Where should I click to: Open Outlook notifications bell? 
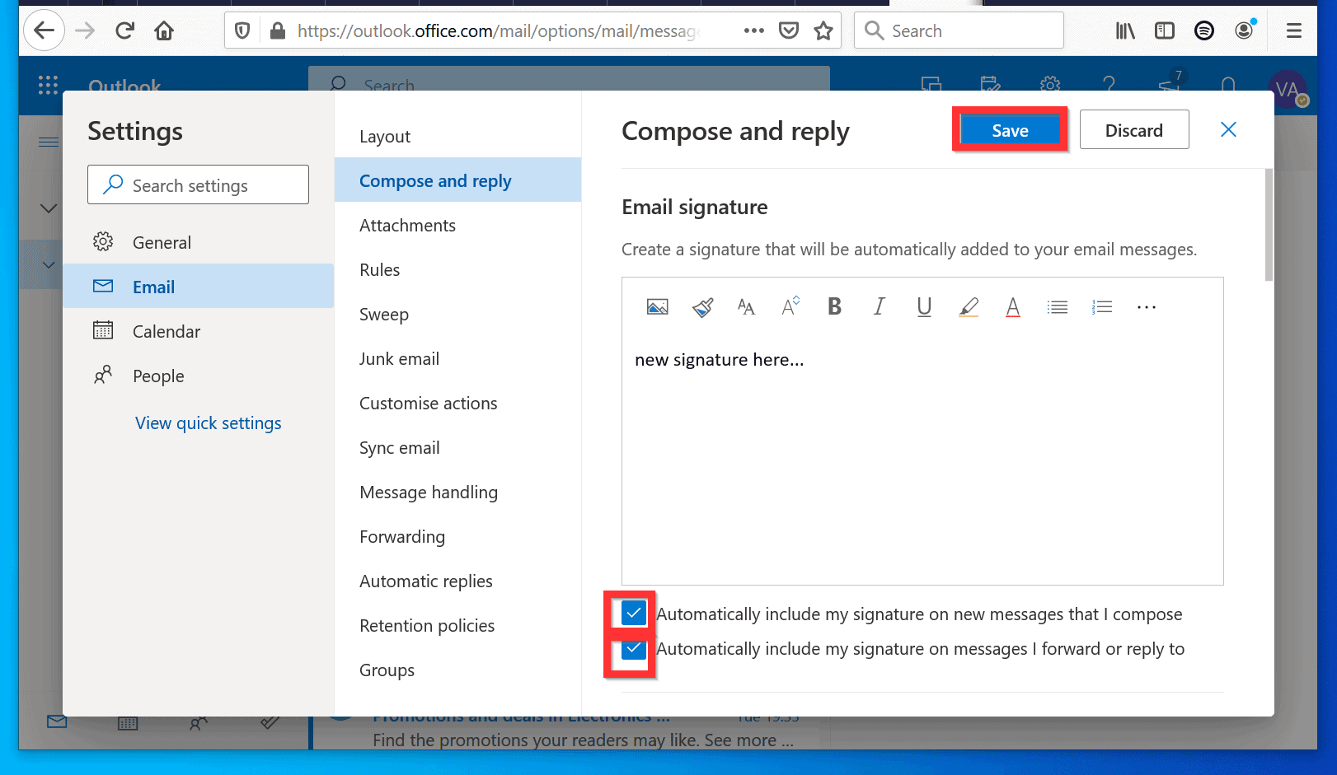point(1228,85)
